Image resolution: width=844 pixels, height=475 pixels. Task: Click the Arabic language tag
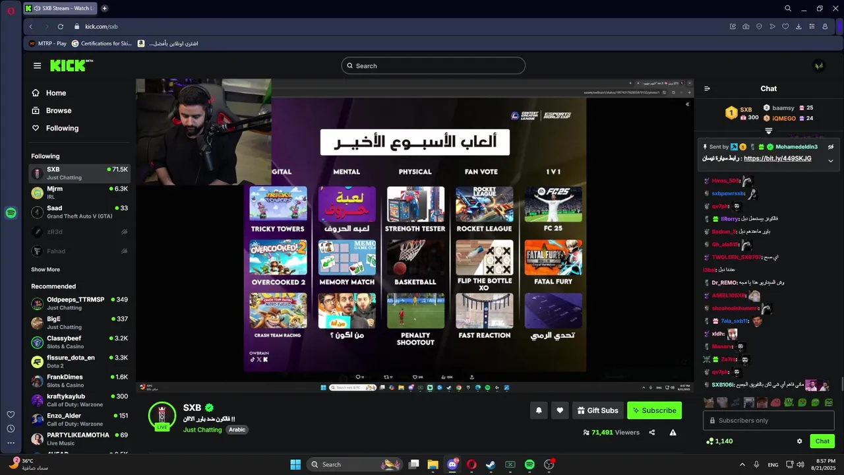[237, 429]
